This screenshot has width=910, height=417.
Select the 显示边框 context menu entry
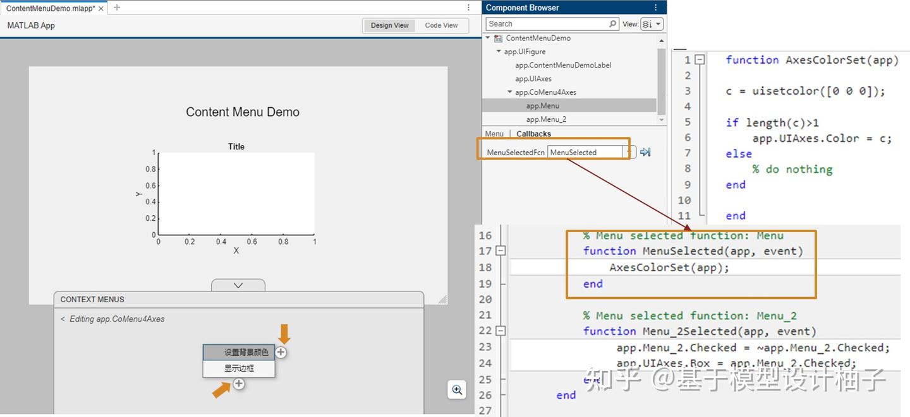coord(238,368)
